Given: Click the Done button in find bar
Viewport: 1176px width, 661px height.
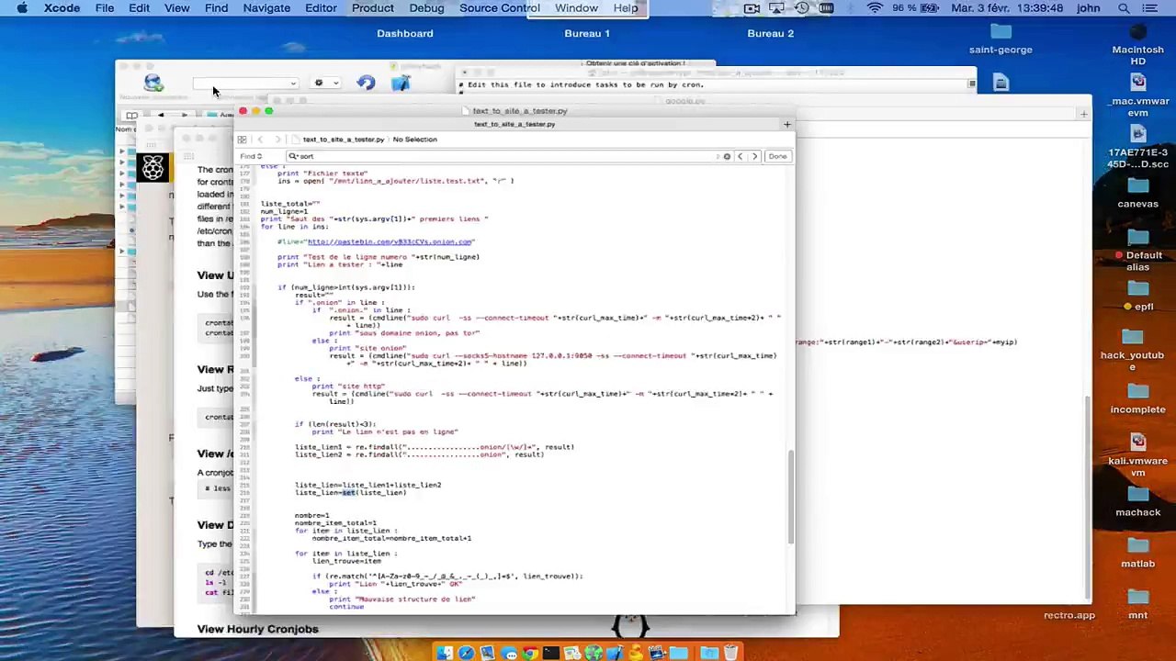Looking at the screenshot, I should 777,156.
